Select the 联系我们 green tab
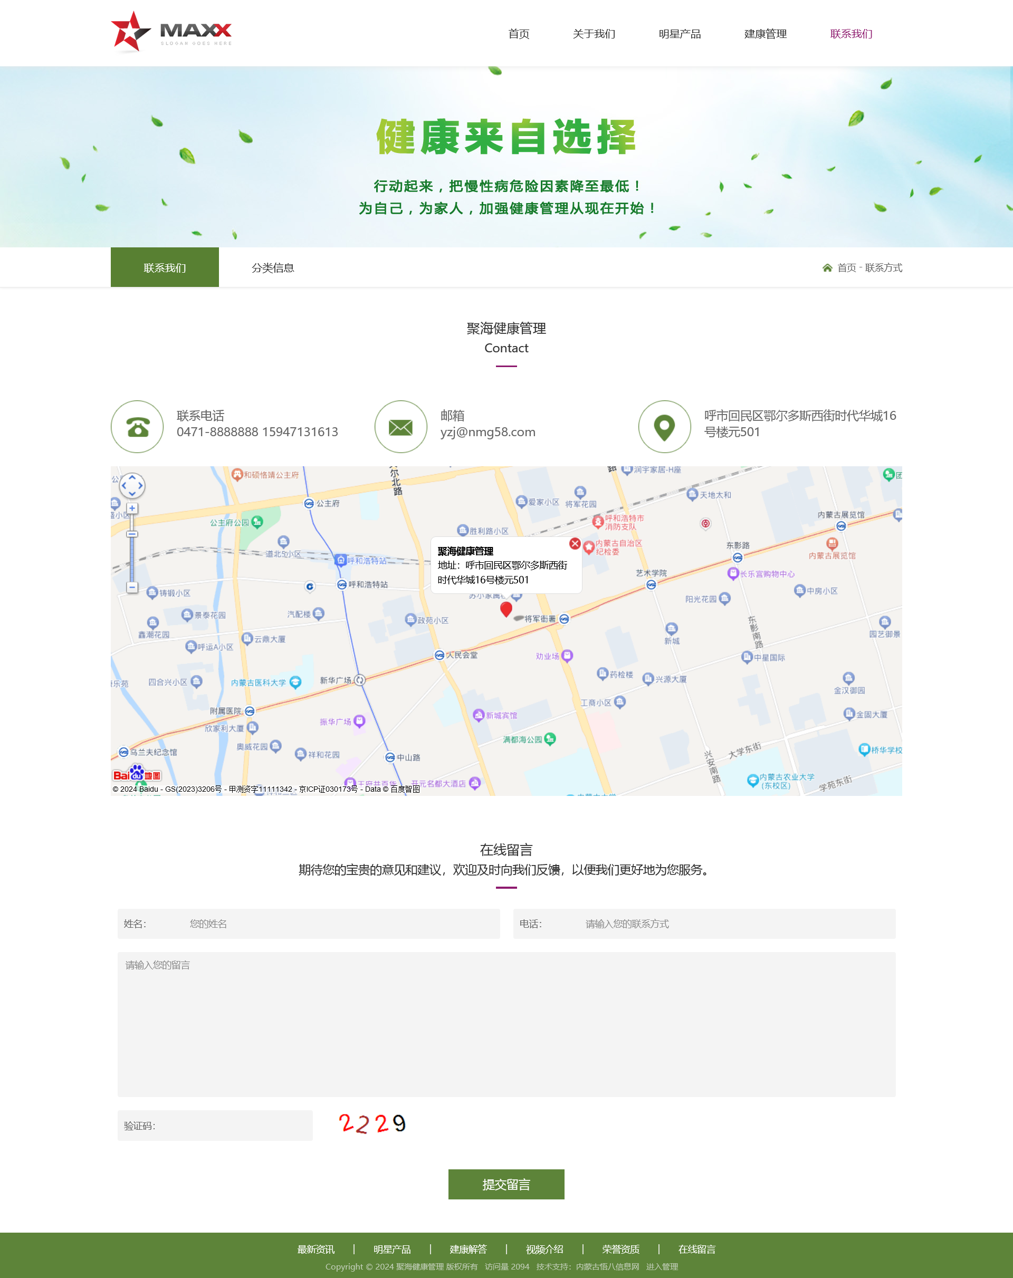1013x1278 pixels. coord(164,268)
